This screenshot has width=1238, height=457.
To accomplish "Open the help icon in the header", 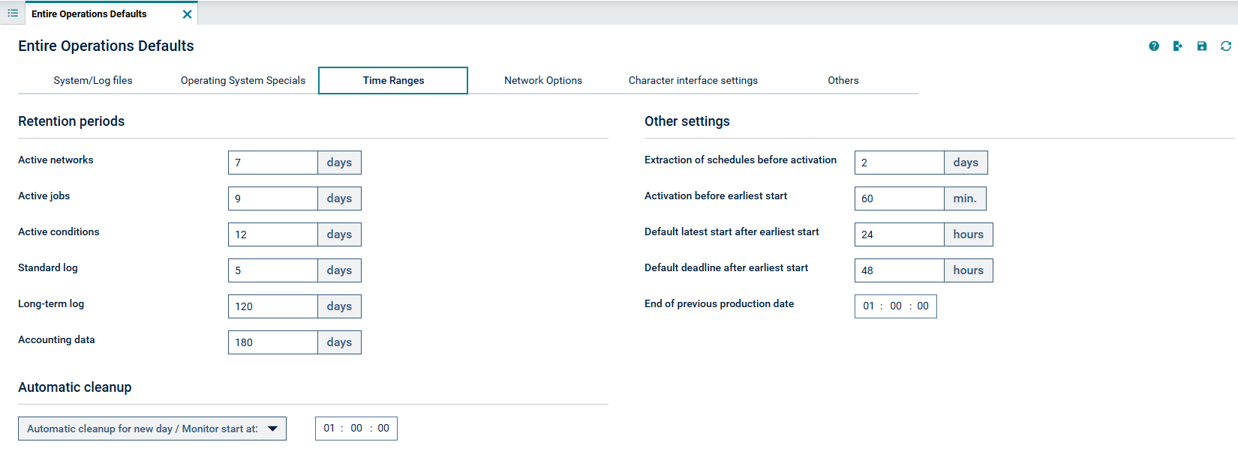I will [x=1154, y=46].
